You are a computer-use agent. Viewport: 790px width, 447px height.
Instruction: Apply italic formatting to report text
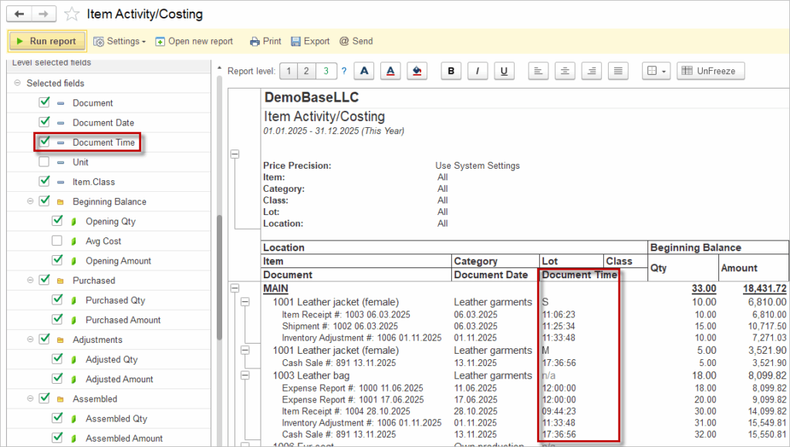coord(478,71)
